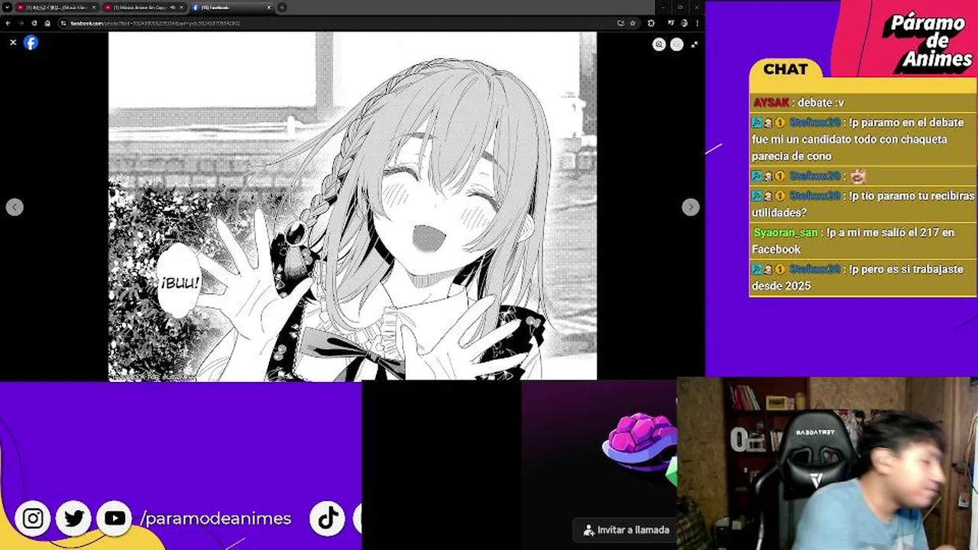Click the TikTok icon in overlay
The image size is (978, 550).
pos(329,519)
